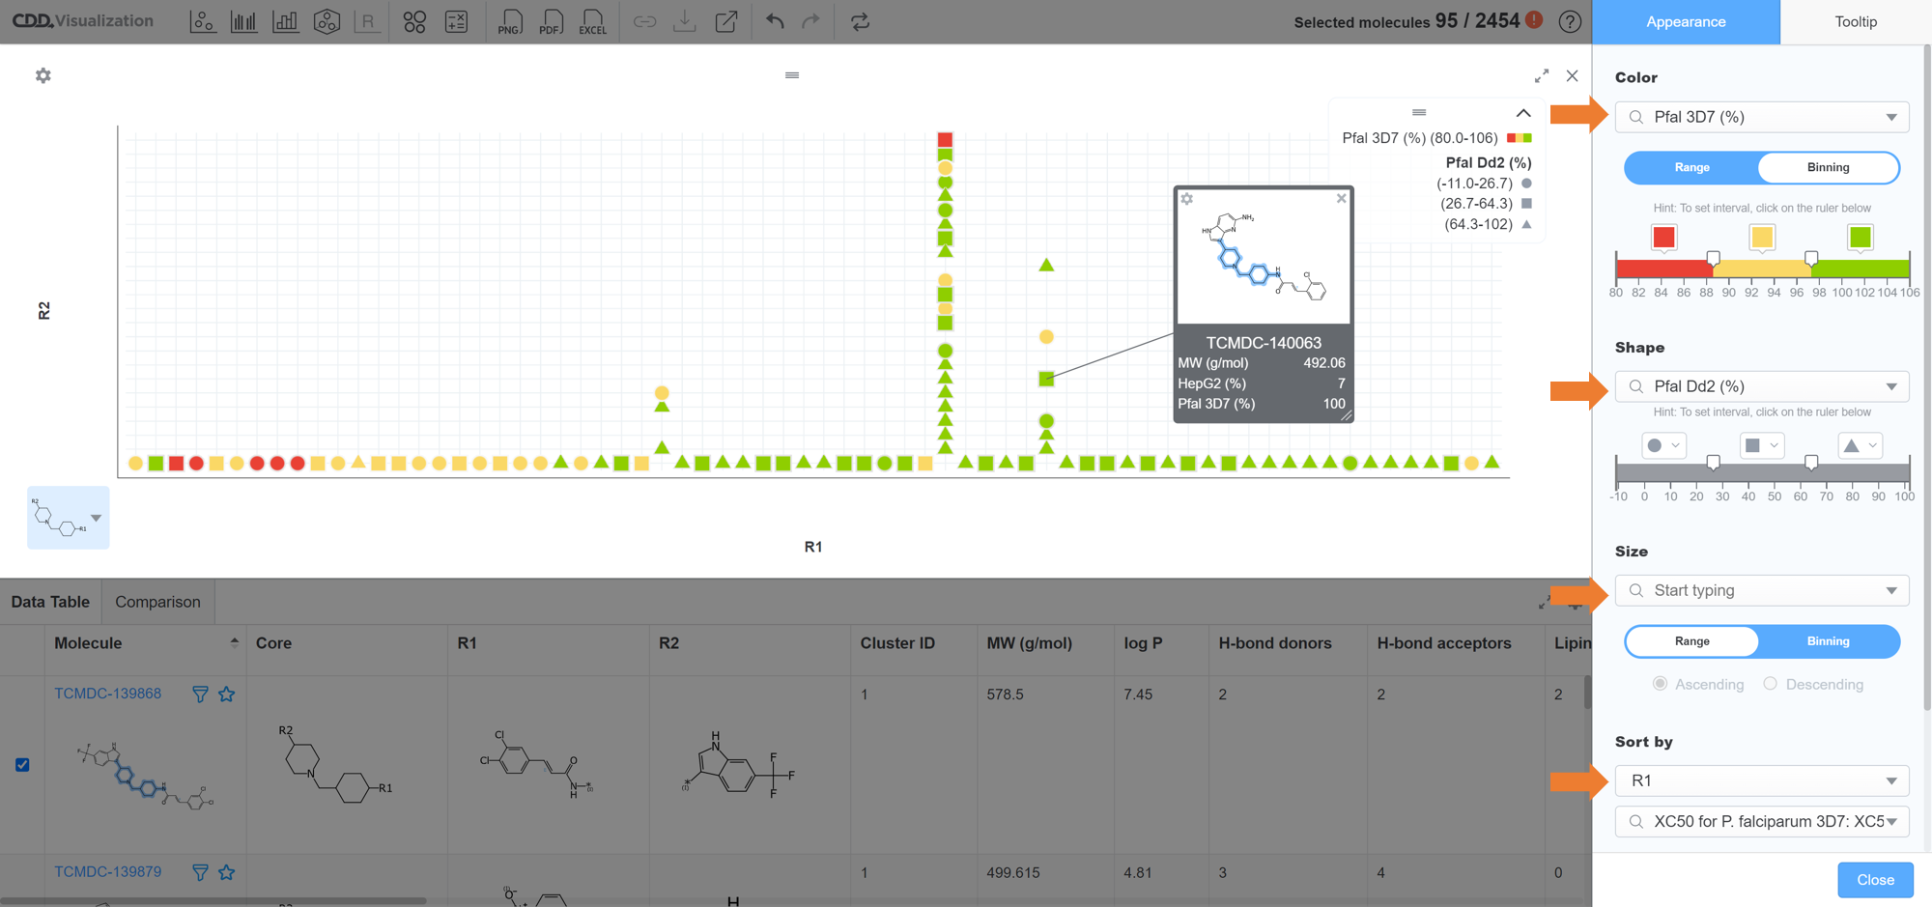Uncheck the TCMDC-139868 row checkbox
The height and width of the screenshot is (907, 1932).
(22, 765)
